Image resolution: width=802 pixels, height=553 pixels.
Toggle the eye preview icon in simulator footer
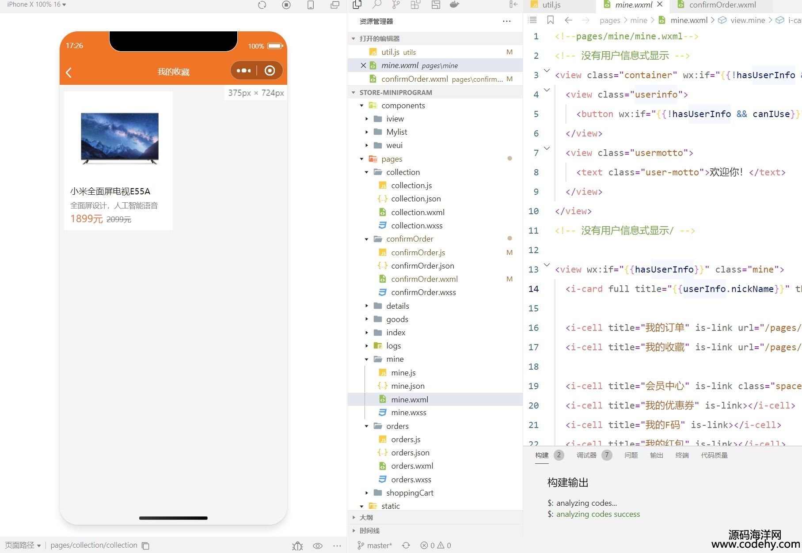(x=318, y=546)
